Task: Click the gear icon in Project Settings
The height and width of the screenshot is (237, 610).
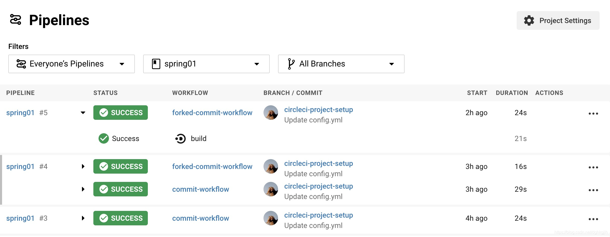Action: click(529, 20)
